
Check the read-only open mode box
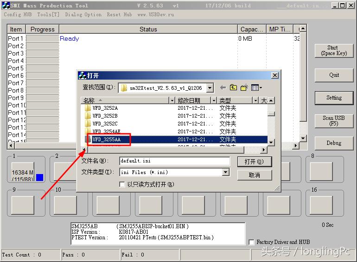point(122,184)
